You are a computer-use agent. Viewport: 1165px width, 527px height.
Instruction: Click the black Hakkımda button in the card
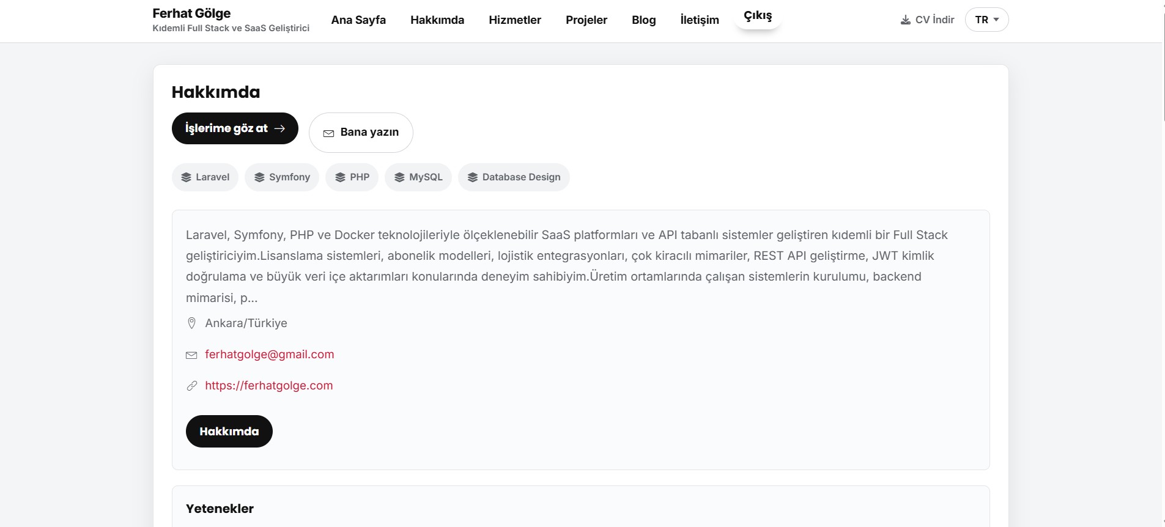click(x=229, y=432)
